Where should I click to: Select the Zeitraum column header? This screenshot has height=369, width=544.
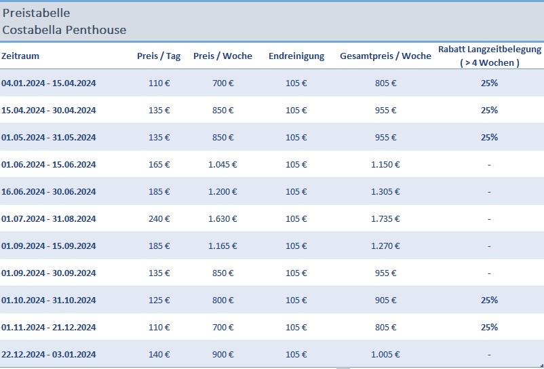point(21,56)
